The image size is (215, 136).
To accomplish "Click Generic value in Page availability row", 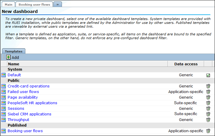I will (186, 97).
